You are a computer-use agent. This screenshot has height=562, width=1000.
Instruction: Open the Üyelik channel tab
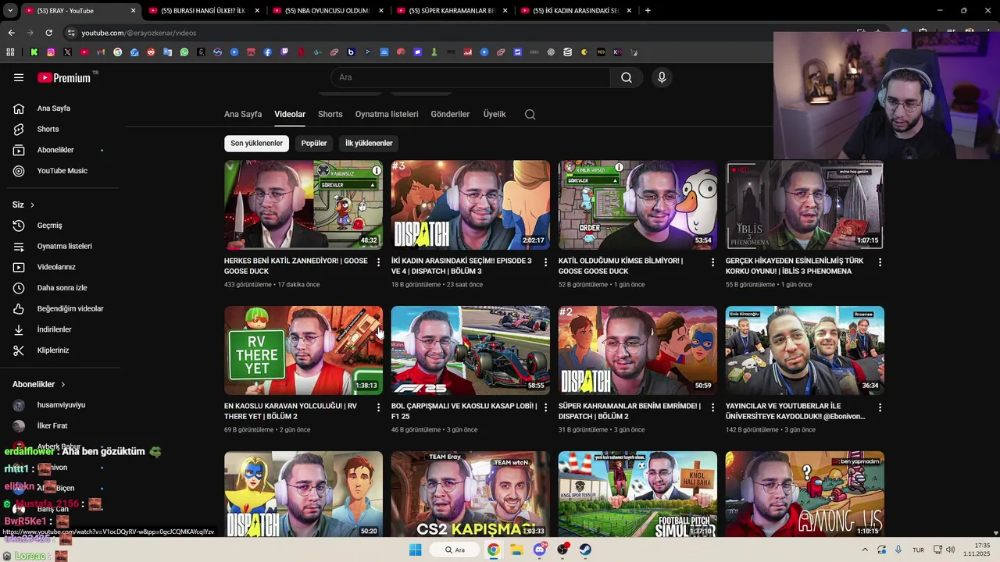495,114
